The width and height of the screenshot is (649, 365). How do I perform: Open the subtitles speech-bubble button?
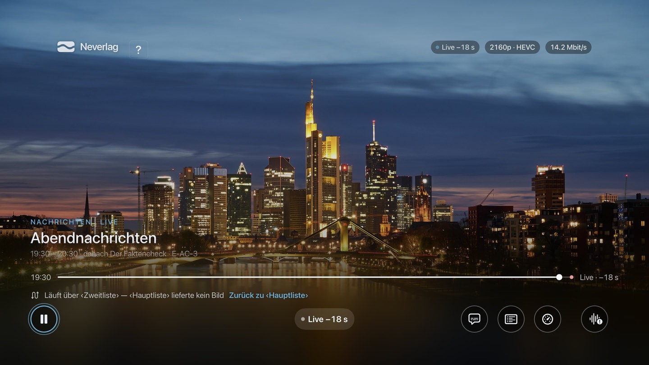click(474, 319)
